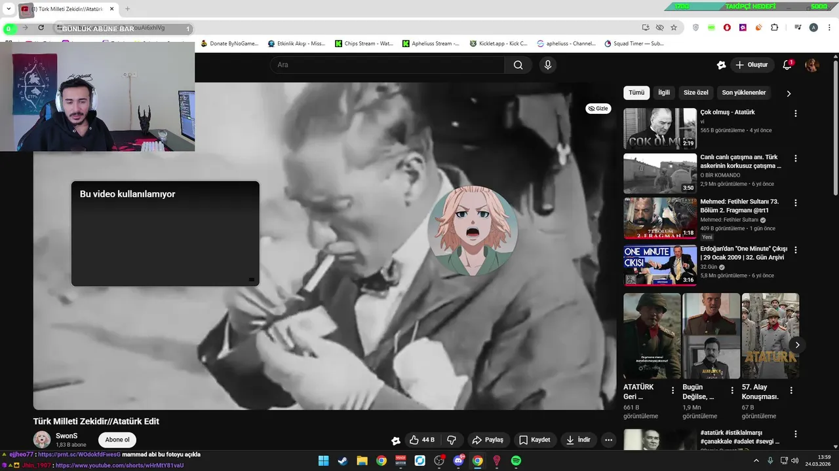Open the Chrome profile 'A' avatar
839x471 pixels.
[x=813, y=27]
